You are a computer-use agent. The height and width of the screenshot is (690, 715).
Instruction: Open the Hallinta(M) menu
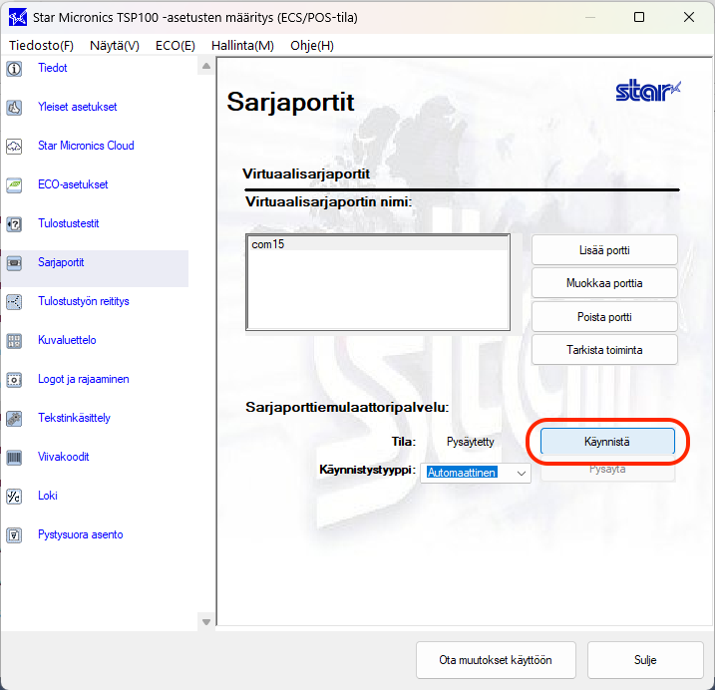tap(242, 46)
